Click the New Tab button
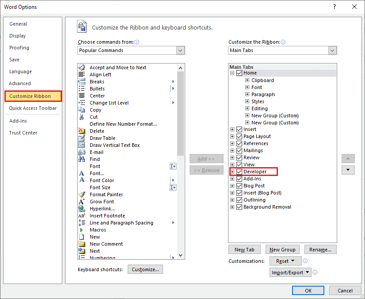This screenshot has width=365, height=299. point(244,249)
